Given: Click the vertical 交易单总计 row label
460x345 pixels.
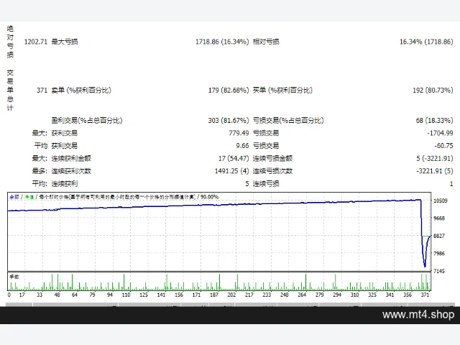Looking at the screenshot, I should (10, 90).
